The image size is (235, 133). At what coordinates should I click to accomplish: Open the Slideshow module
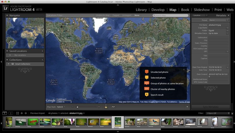point(202,10)
